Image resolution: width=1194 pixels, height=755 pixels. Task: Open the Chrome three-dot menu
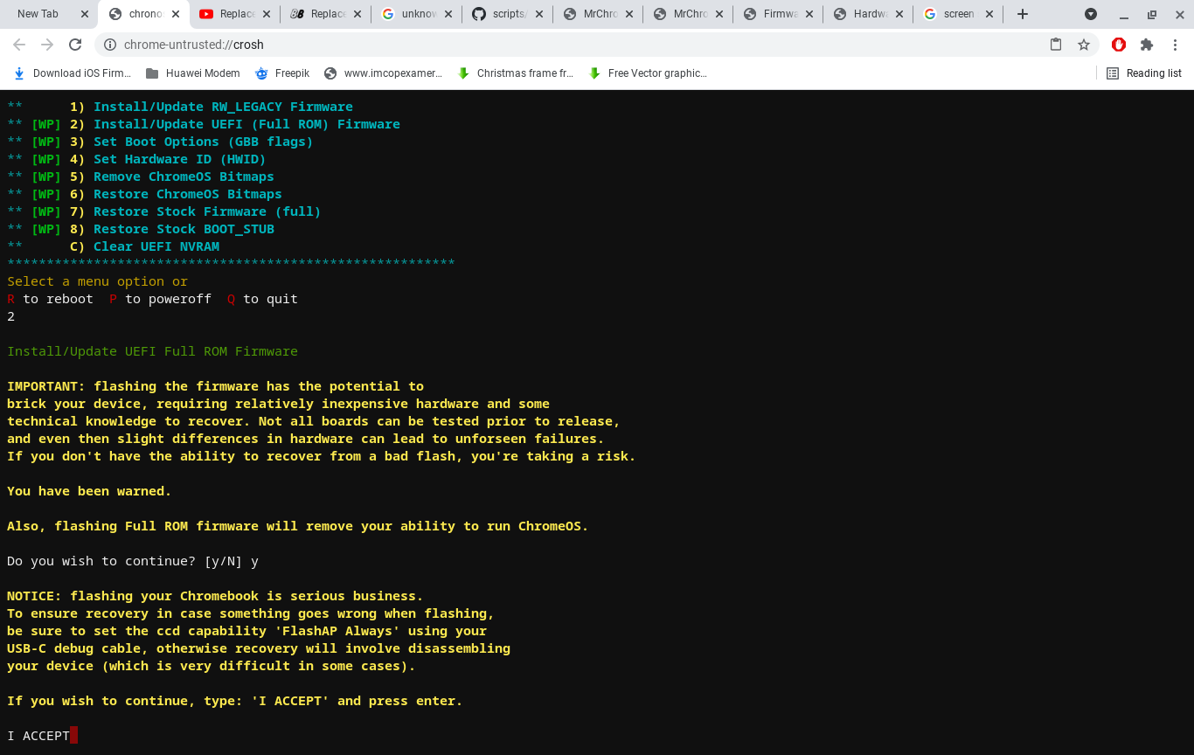[x=1175, y=45]
